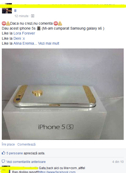This screenshot has width=126, height=173.
Task: Click the first red no-entry emoji
Action: coord(4,23)
